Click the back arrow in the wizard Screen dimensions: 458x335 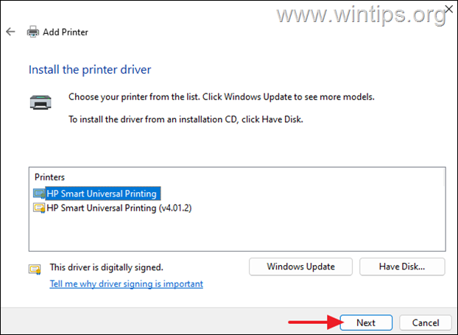pyautogui.click(x=11, y=32)
